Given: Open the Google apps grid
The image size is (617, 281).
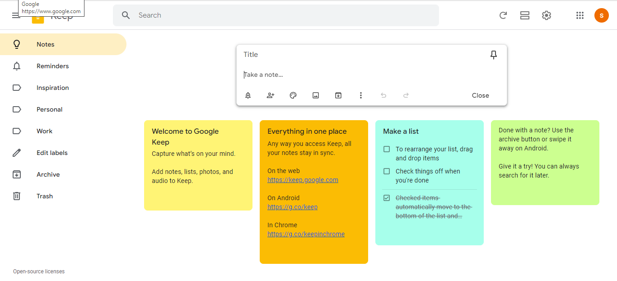Looking at the screenshot, I should pos(580,15).
